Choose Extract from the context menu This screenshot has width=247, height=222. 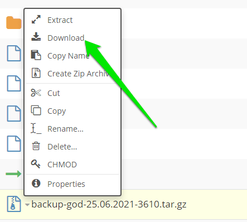(72, 20)
